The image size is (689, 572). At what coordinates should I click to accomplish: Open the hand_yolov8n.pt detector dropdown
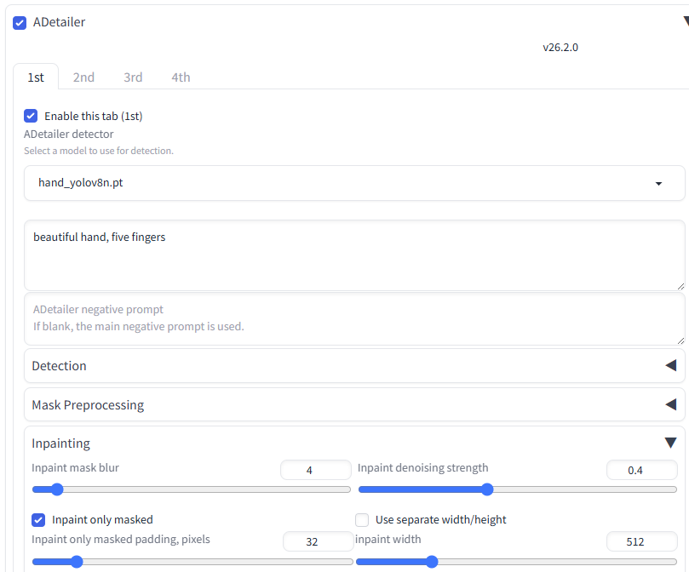click(354, 183)
